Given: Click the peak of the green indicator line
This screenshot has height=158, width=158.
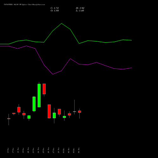Looking at the screenshot, I should [62, 23].
